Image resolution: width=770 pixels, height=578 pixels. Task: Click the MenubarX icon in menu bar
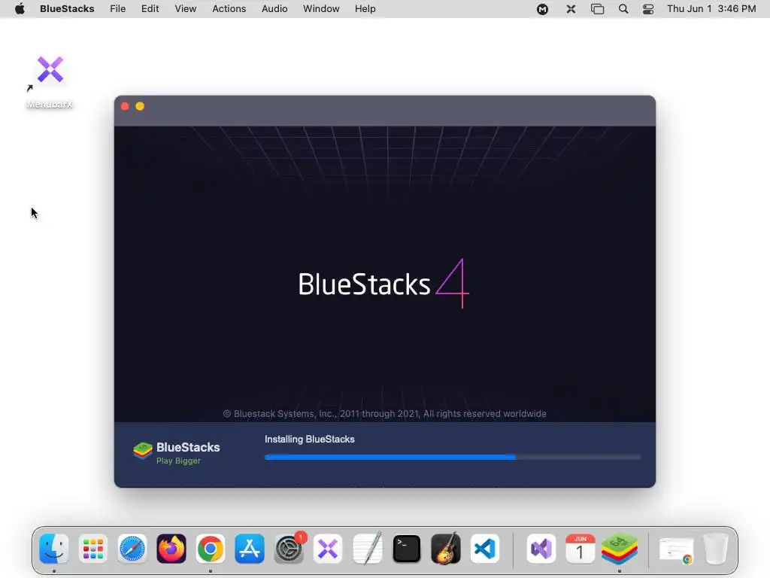click(571, 9)
